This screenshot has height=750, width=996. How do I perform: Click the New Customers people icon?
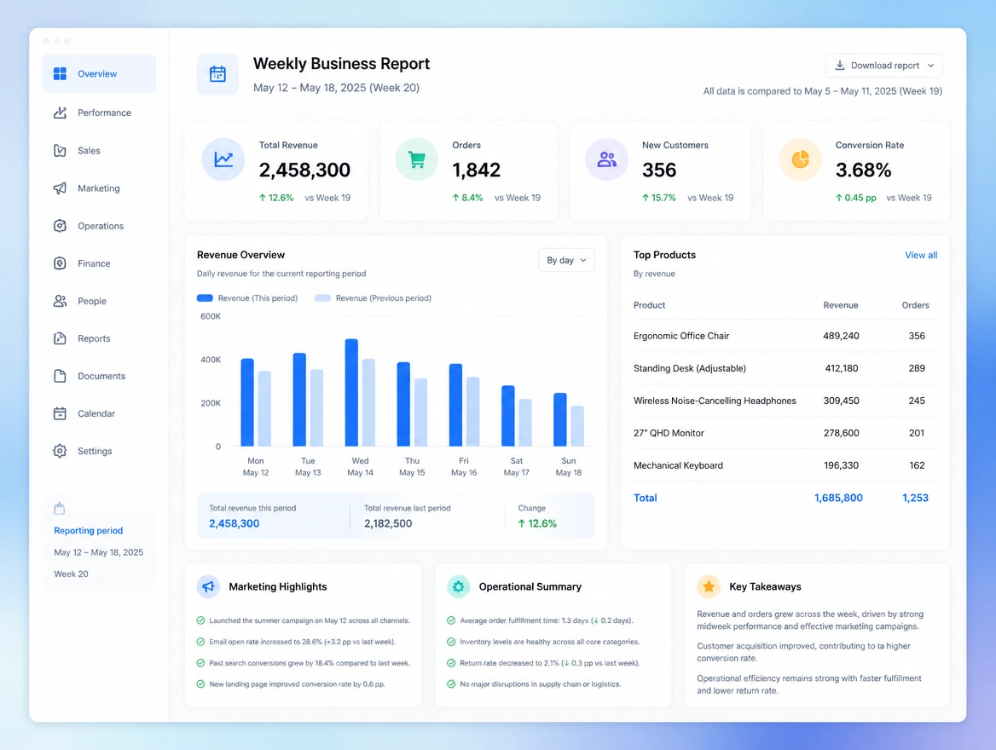click(606, 159)
